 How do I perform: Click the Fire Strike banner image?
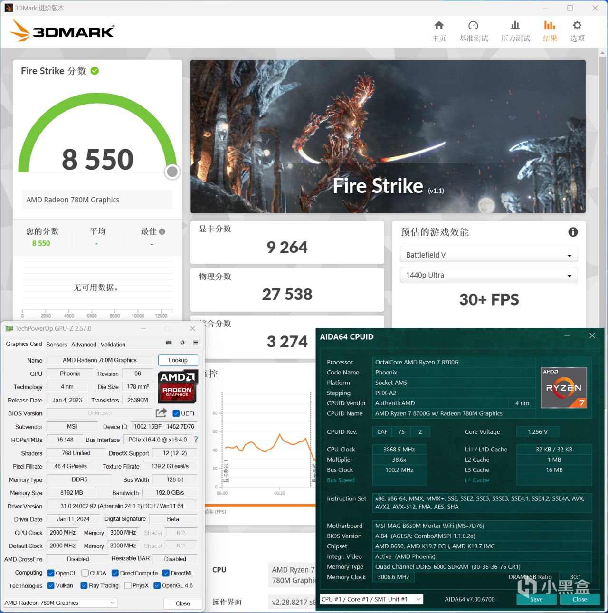[388, 136]
